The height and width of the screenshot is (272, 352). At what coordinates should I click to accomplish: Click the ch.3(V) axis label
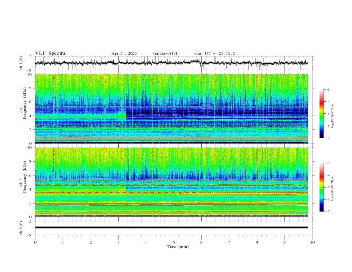click(x=21, y=228)
